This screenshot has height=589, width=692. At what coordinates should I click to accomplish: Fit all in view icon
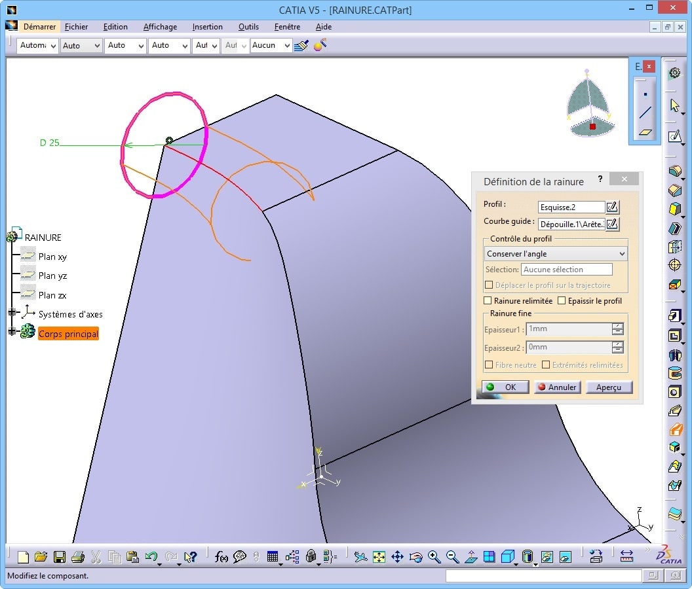point(379,557)
